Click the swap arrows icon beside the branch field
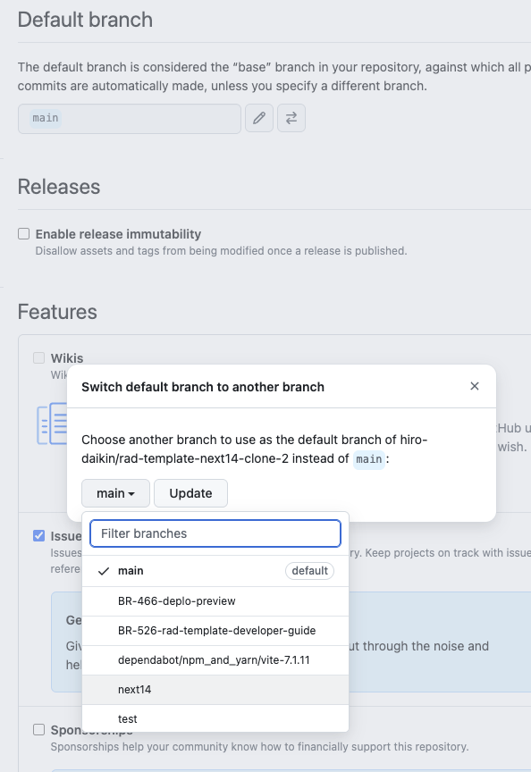 291,118
